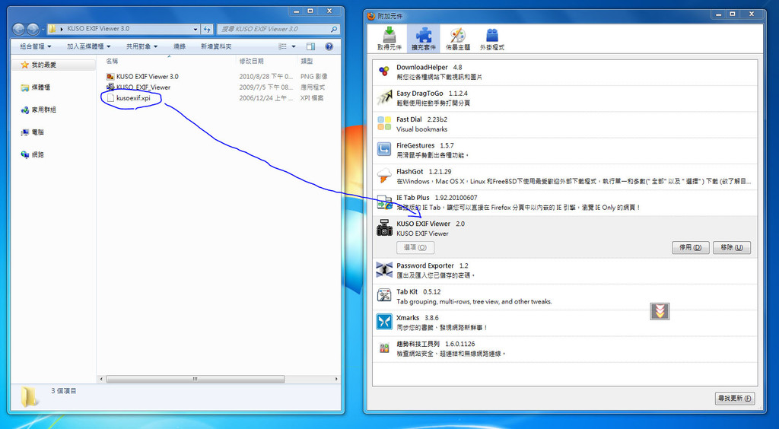Click the Explorer help question mark icon
This screenshot has height=429, width=779.
(329, 46)
